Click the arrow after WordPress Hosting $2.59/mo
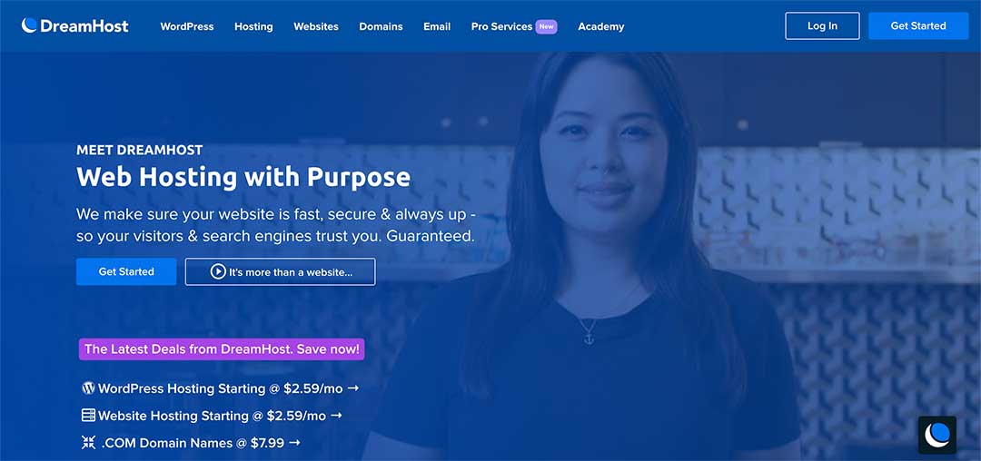 (353, 387)
